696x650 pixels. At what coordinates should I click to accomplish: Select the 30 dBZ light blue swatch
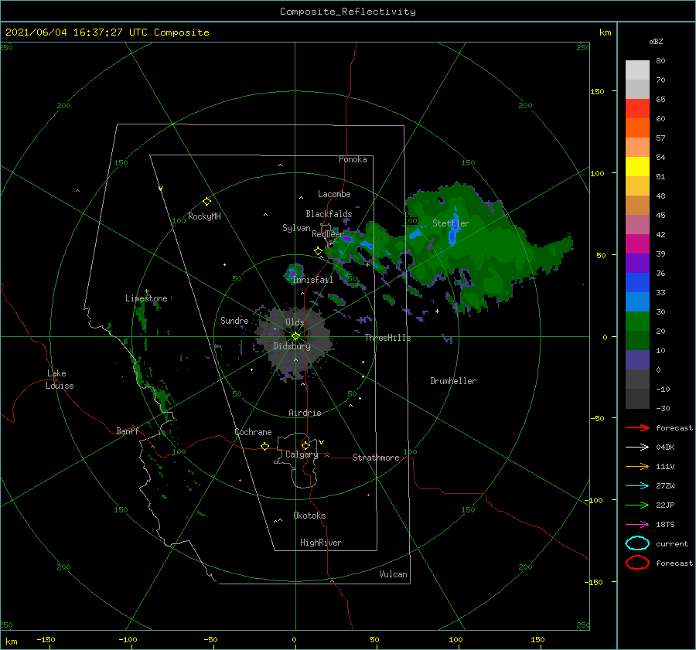click(637, 301)
